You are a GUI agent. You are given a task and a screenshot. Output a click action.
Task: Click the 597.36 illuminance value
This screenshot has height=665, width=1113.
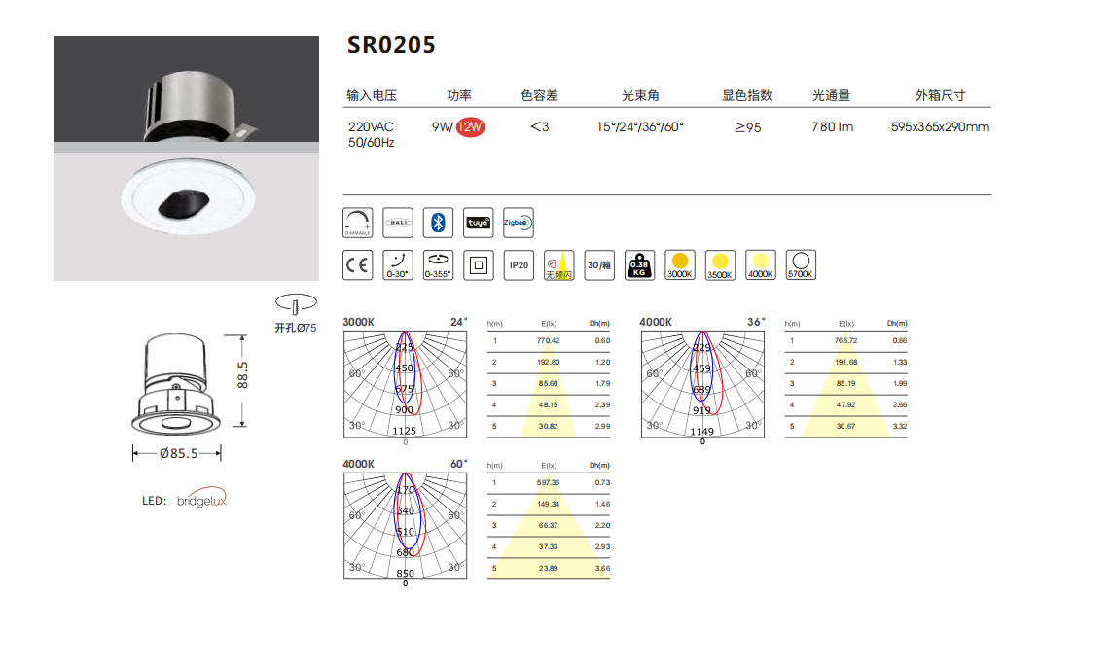[x=548, y=483]
